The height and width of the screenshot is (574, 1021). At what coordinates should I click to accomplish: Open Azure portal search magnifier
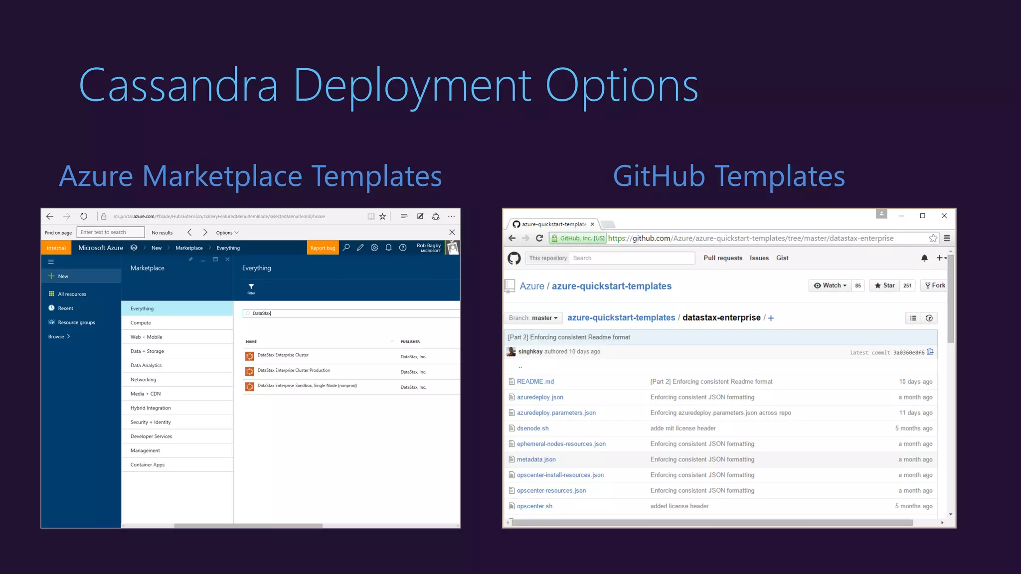[x=346, y=248]
